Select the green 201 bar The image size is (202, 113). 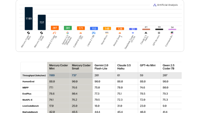[68, 28]
